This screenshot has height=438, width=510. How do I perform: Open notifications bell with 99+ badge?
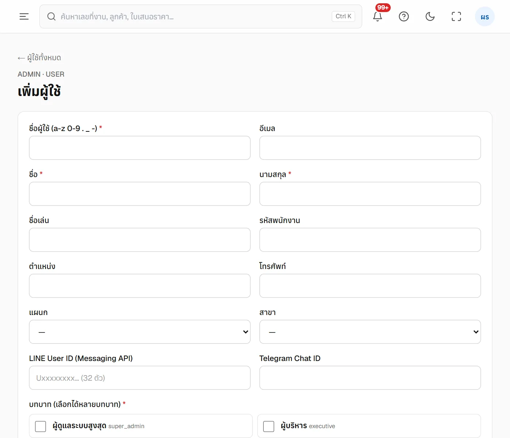378,16
